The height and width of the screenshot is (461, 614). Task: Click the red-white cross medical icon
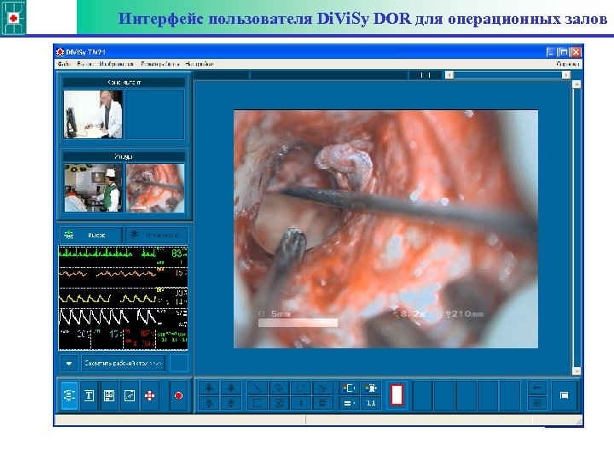click(149, 395)
